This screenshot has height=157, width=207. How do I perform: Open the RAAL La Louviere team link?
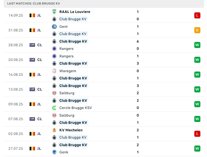75,12
